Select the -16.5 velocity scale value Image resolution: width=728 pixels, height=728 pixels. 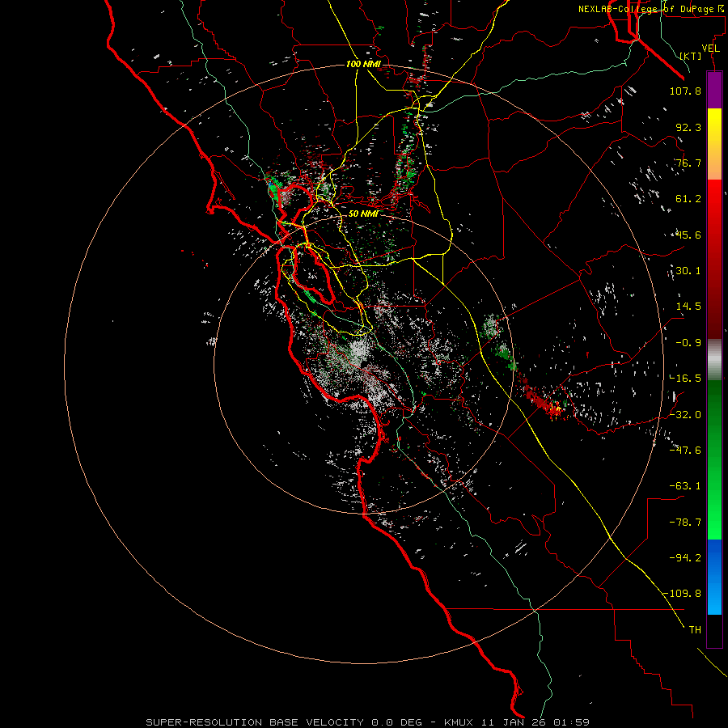685,379
